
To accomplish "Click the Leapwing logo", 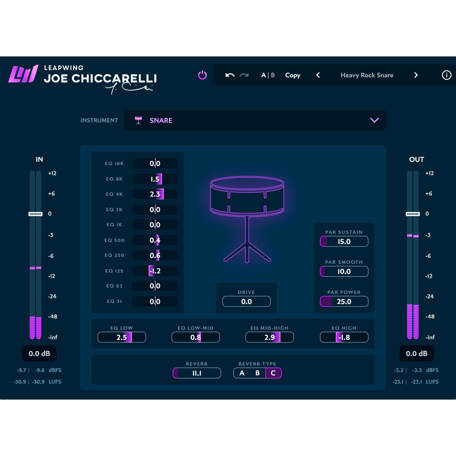I will click(23, 74).
